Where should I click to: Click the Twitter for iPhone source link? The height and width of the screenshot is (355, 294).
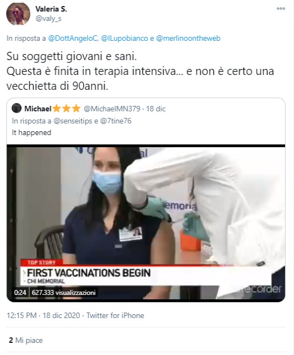(115, 315)
